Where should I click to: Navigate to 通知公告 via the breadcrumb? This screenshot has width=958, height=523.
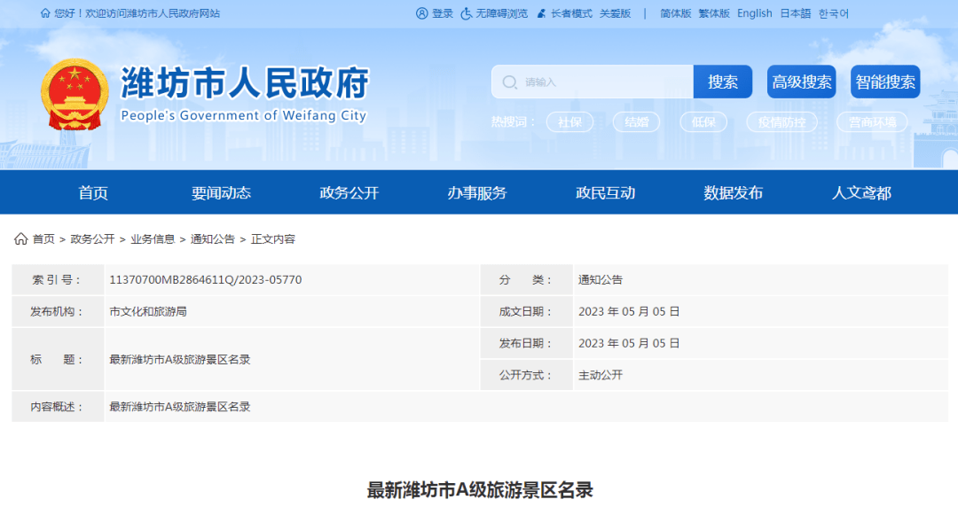point(213,238)
